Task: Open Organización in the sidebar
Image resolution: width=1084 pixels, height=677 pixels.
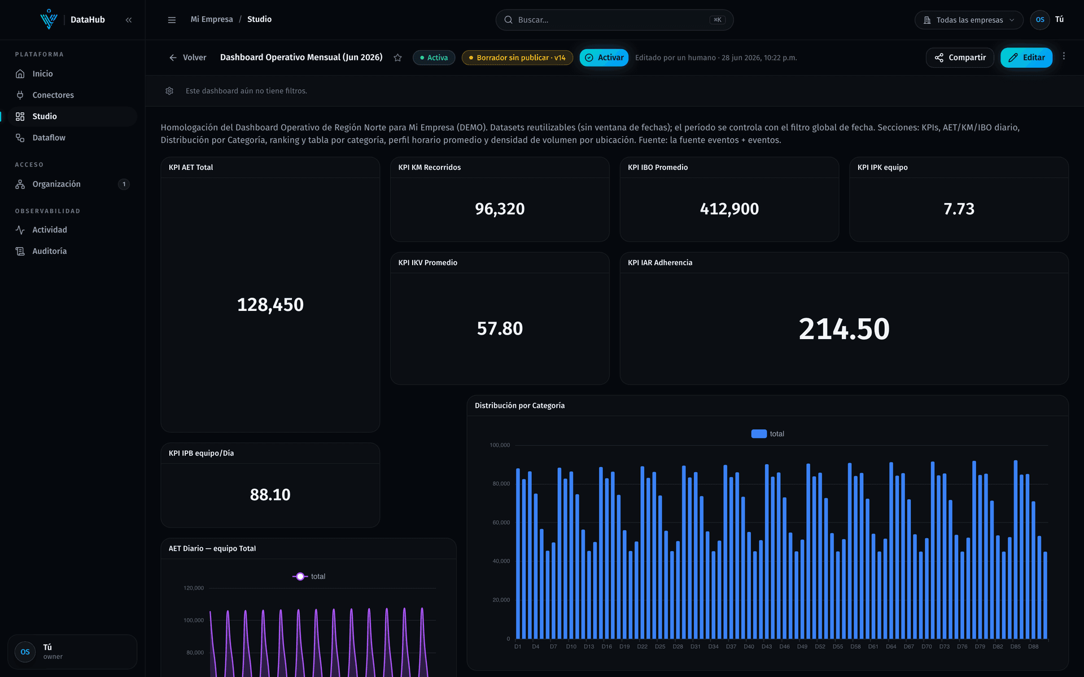Action: coord(72,184)
